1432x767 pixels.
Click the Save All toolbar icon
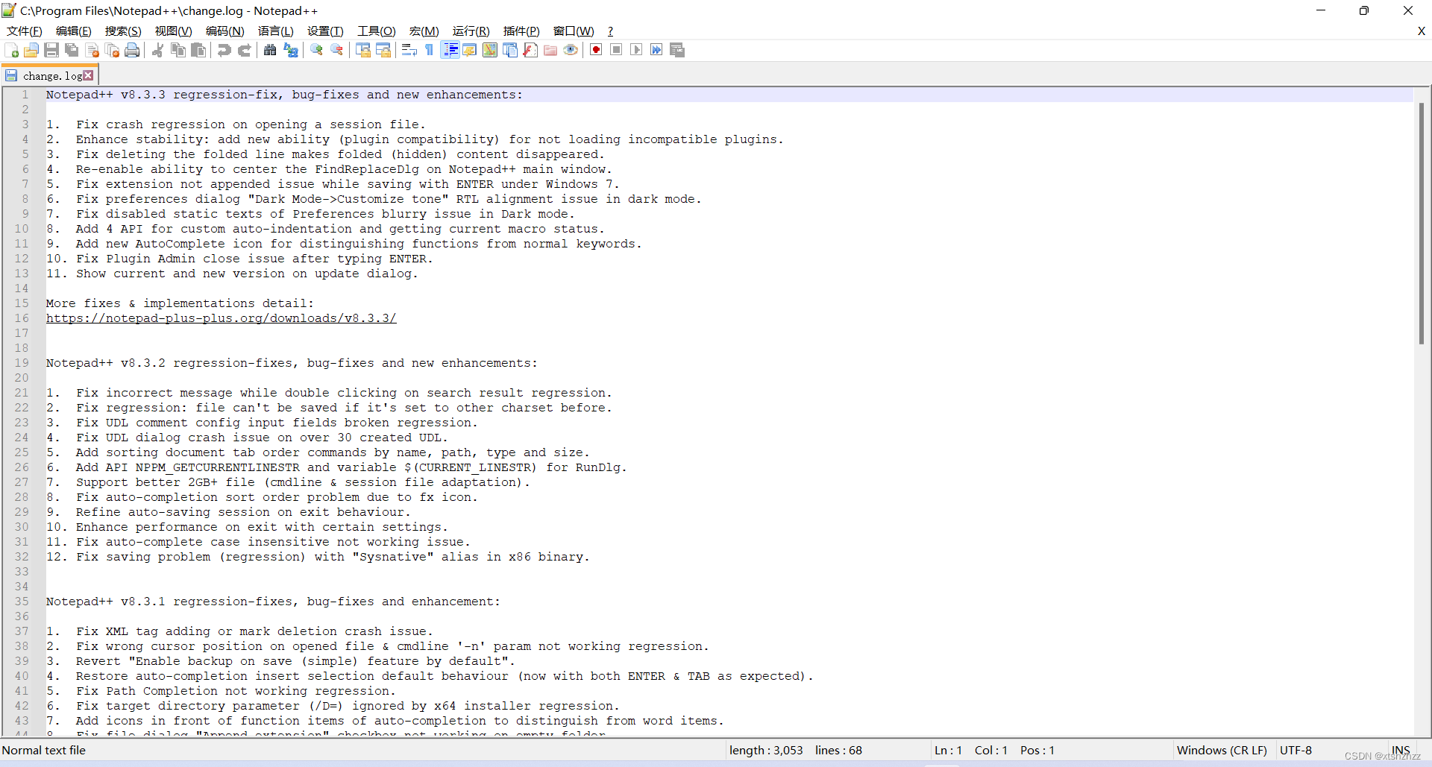[x=72, y=50]
